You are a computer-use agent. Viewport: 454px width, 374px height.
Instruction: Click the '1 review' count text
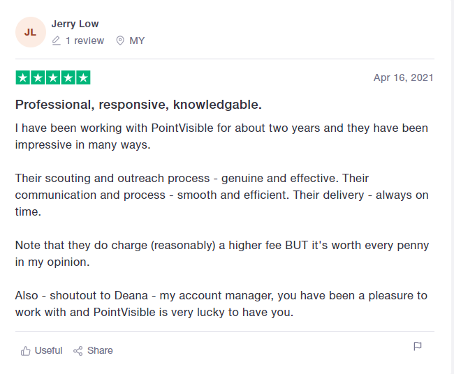pyautogui.click(x=85, y=40)
